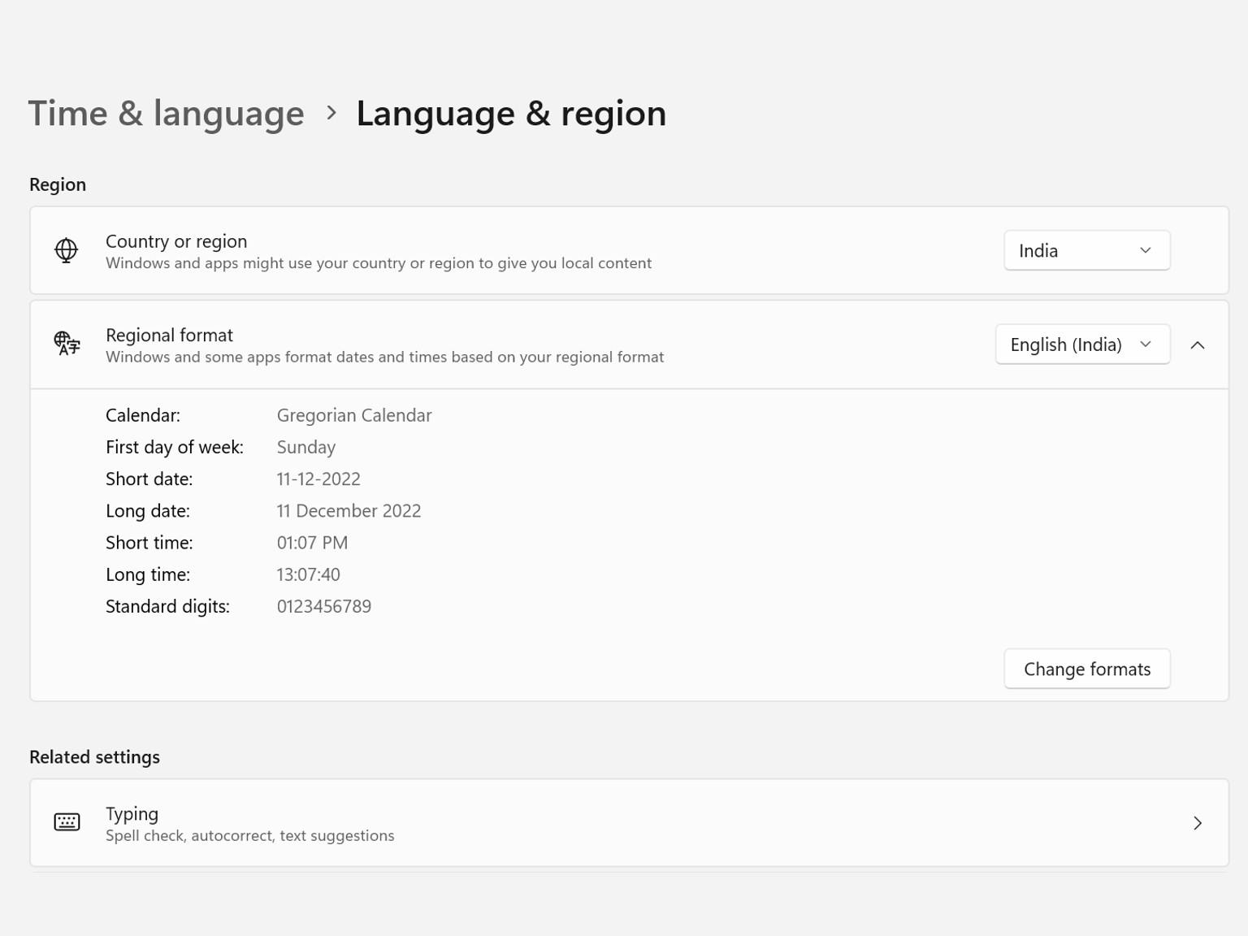Click the Country or region title text
The width and height of the screenshot is (1248, 936).
176,241
